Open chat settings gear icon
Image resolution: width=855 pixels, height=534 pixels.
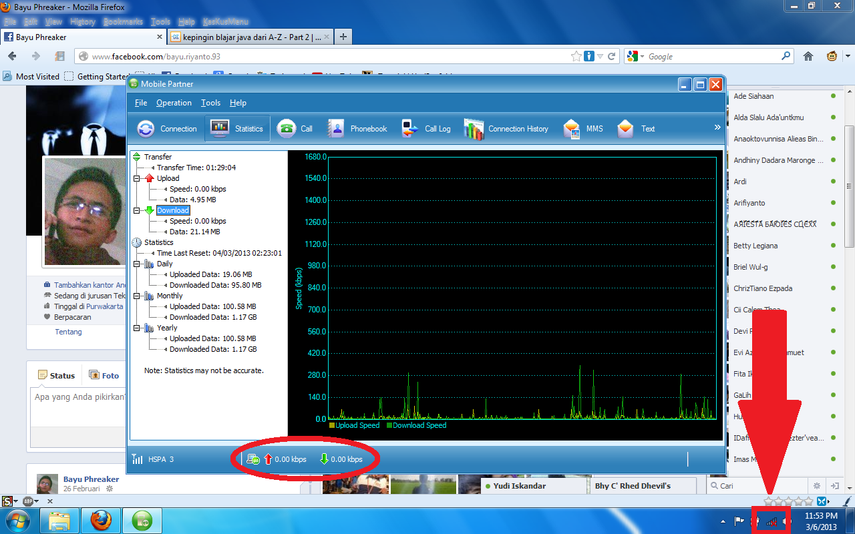click(x=816, y=485)
